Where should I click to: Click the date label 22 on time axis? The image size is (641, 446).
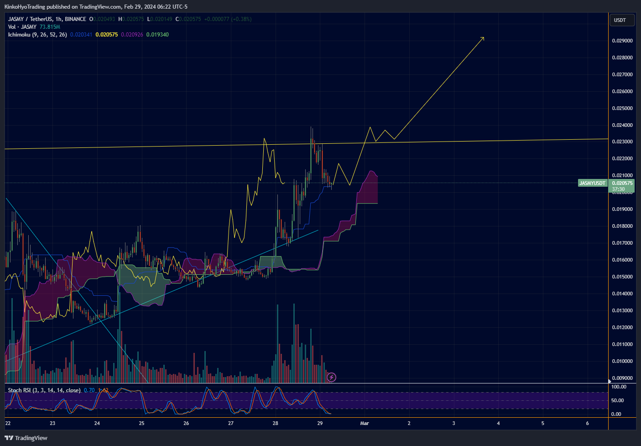pyautogui.click(x=8, y=423)
